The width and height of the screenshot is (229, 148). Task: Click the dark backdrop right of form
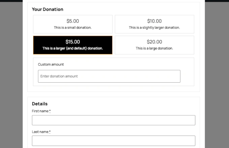coord(217,74)
